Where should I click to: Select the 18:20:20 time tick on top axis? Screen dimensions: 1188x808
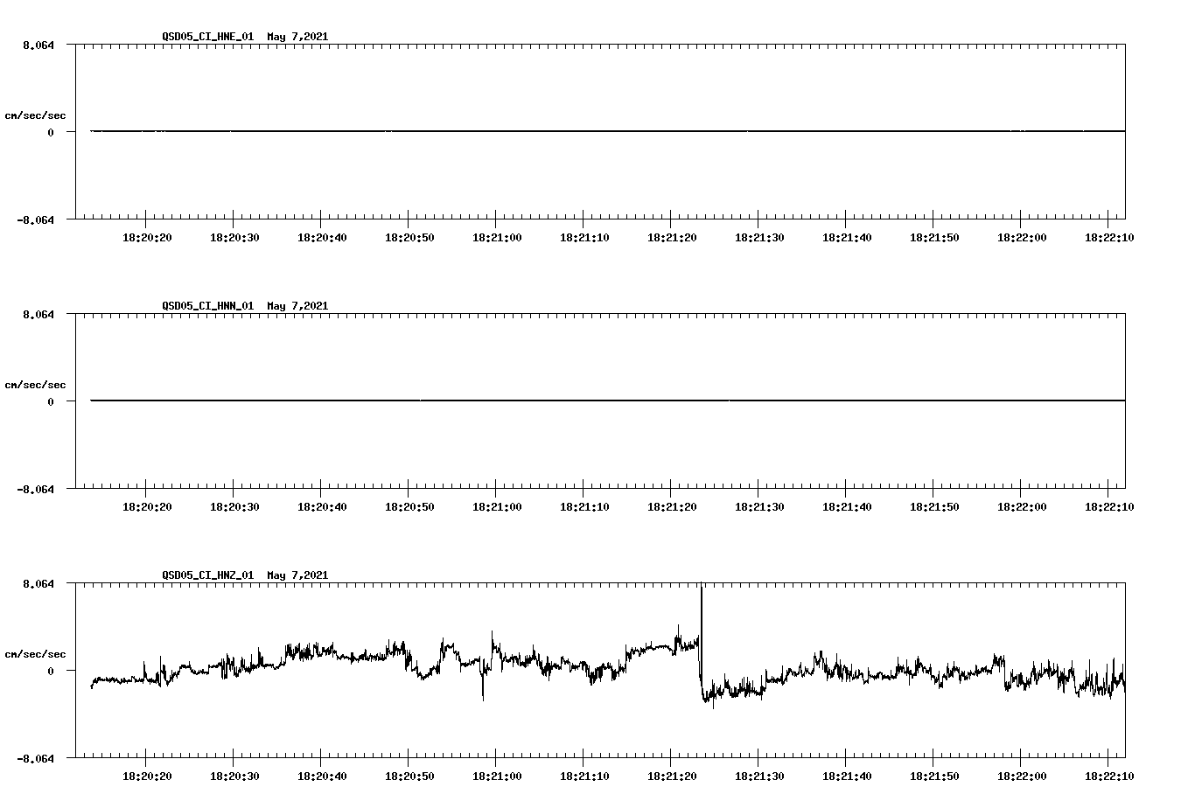(147, 235)
